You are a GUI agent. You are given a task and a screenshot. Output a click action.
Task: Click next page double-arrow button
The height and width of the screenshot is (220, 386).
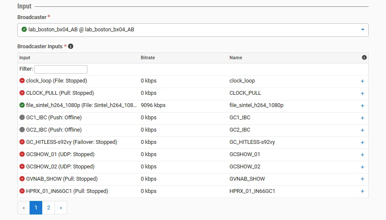[61, 208]
